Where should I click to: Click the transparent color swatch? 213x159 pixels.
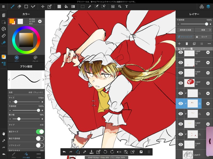[x=20, y=22]
